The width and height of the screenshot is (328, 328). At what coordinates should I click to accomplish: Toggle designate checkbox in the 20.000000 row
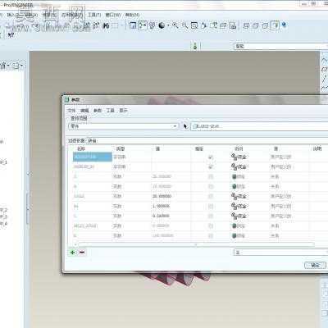[211, 196]
